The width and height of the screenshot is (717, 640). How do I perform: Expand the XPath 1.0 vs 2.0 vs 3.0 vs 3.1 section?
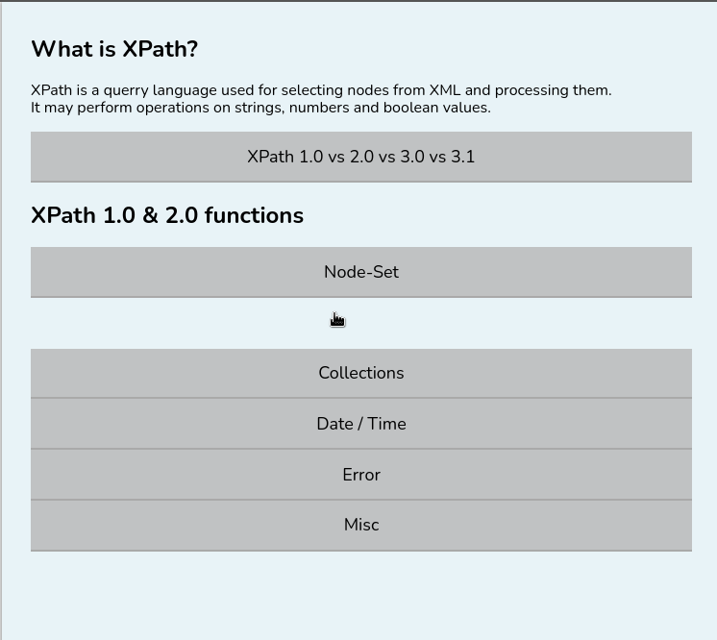(x=360, y=157)
